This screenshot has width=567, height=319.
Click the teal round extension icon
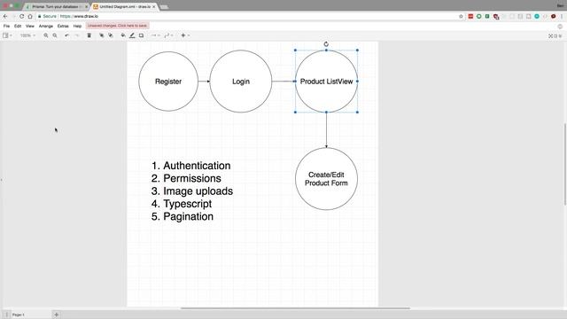[537, 16]
